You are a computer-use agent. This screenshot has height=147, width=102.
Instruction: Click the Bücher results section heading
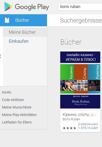(x=71, y=42)
